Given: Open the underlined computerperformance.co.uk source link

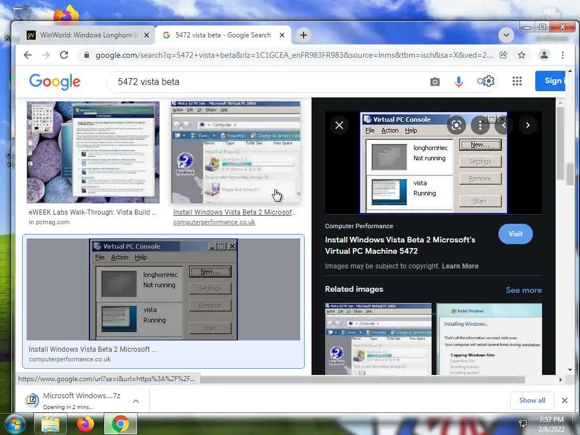Looking at the screenshot, I should 214,222.
